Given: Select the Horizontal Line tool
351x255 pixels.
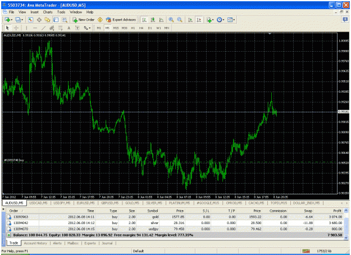Looking at the screenshot, I should (x=35, y=28).
